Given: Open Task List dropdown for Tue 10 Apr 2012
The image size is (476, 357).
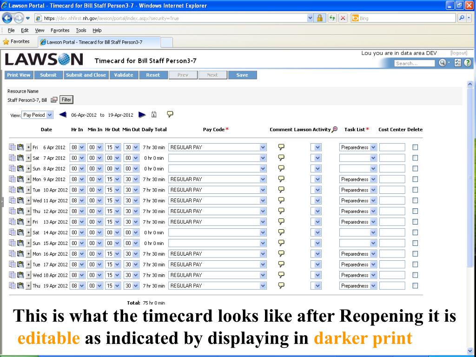Looking at the screenshot, I should coord(358,190).
